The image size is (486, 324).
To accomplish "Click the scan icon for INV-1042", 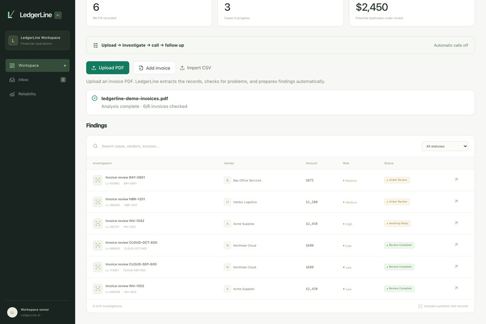I will (98, 224).
